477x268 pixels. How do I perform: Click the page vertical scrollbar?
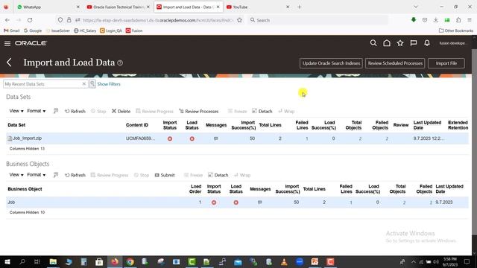pos(474,143)
